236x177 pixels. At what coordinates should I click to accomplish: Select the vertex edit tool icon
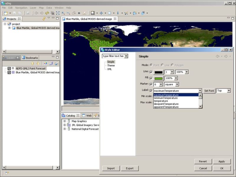[126, 13]
